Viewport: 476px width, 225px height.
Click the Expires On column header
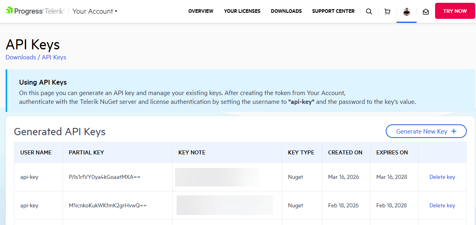tap(392, 152)
